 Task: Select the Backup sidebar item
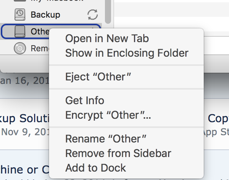point(51,15)
